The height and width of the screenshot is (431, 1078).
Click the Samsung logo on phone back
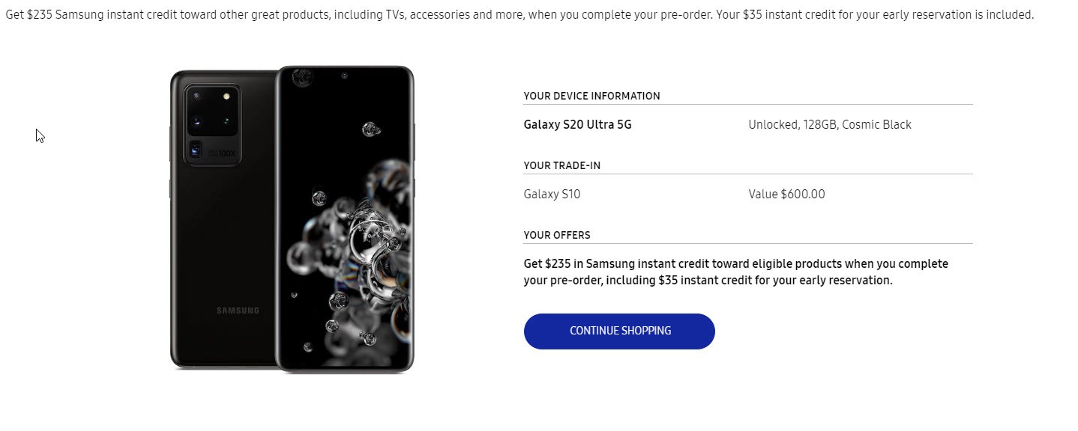click(x=238, y=311)
